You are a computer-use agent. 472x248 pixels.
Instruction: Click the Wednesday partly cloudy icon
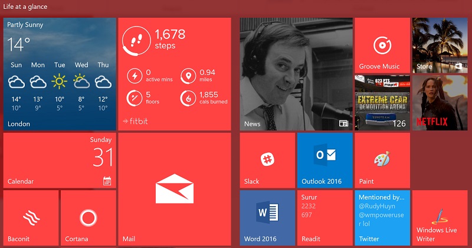coord(81,81)
